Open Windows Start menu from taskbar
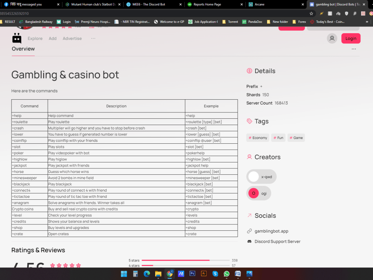This screenshot has height=280, width=373. pos(124,274)
